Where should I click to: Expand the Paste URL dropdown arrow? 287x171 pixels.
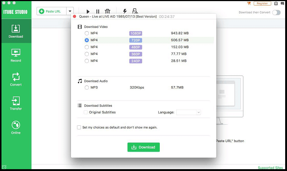point(70,11)
